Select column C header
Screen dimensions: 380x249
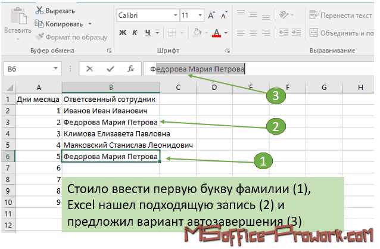coord(178,88)
